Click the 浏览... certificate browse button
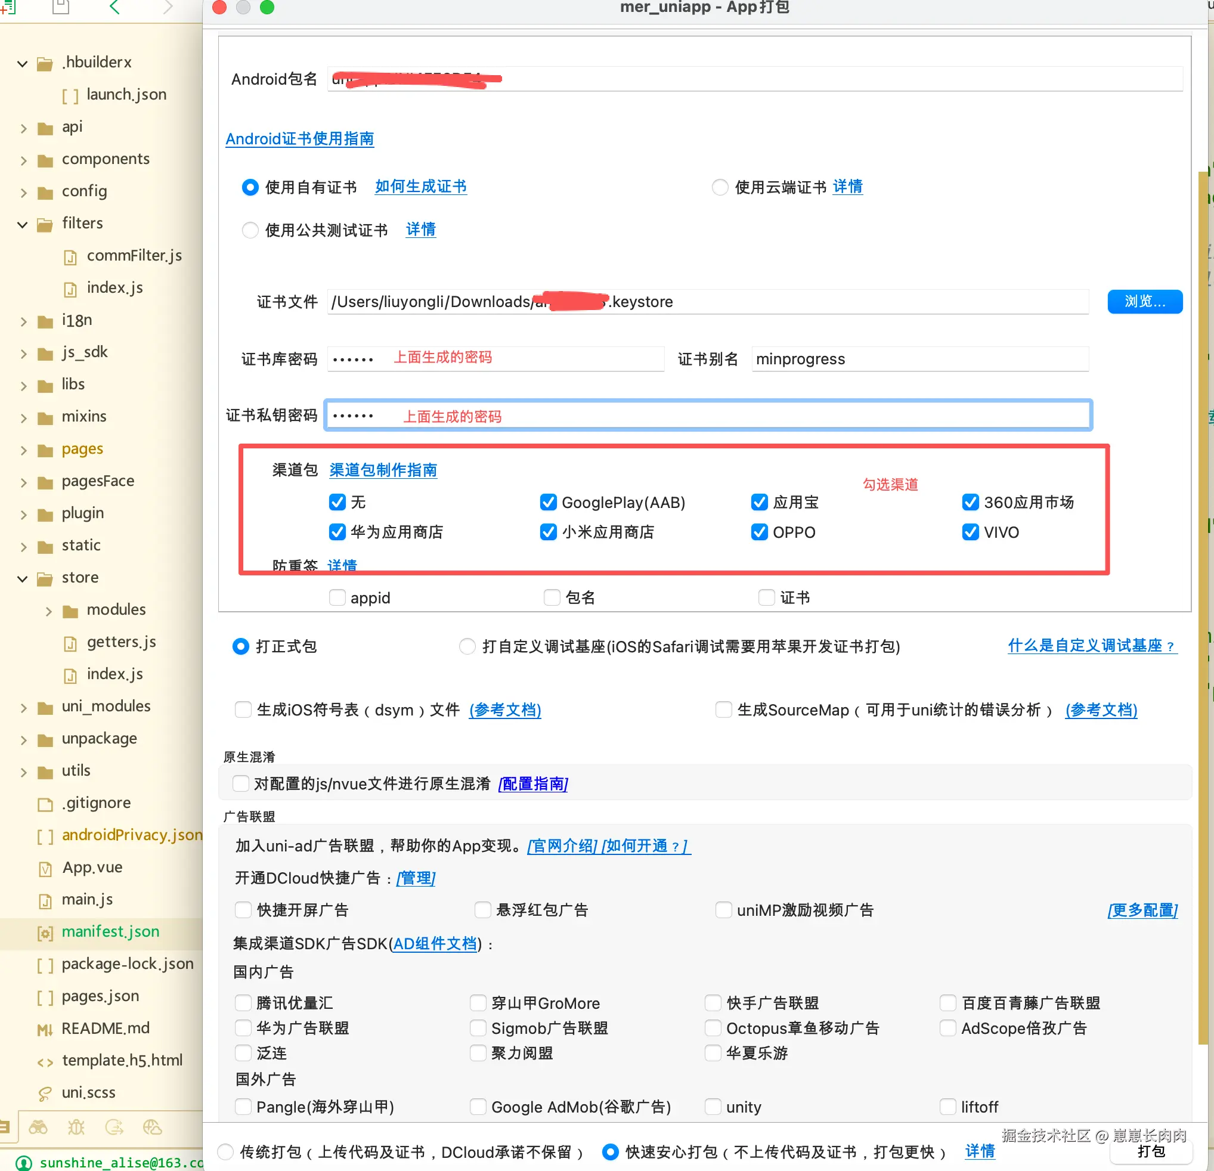1214x1171 pixels. (1144, 302)
